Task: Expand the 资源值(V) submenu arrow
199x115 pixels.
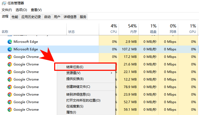Action: 112,73
